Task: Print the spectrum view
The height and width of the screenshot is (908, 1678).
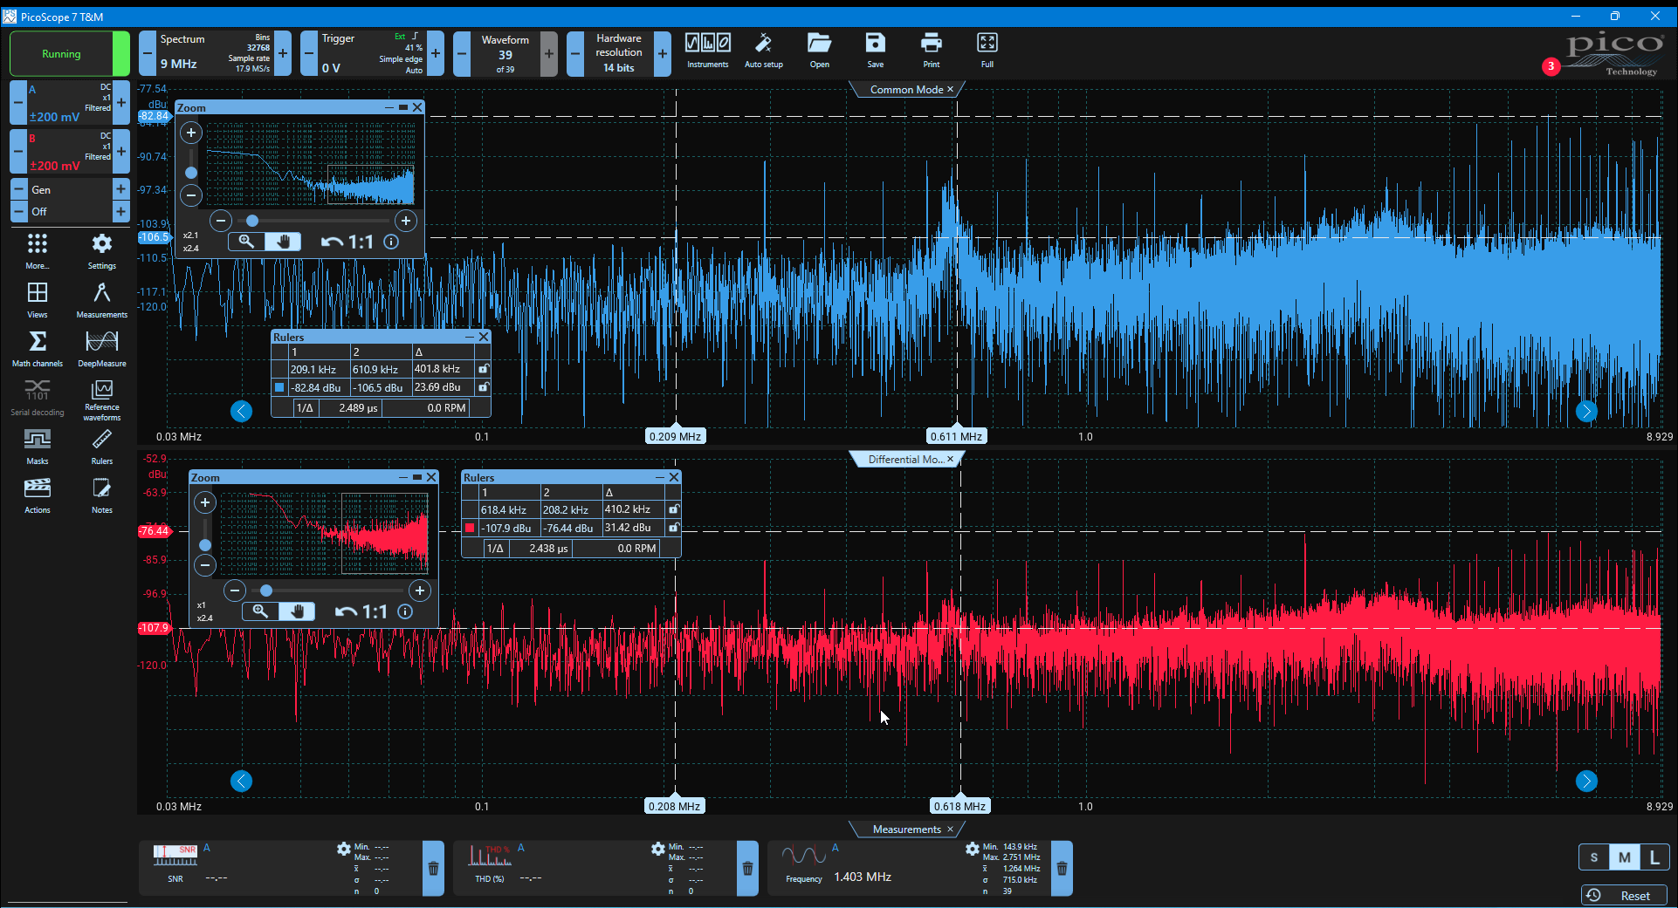Action: [932, 51]
